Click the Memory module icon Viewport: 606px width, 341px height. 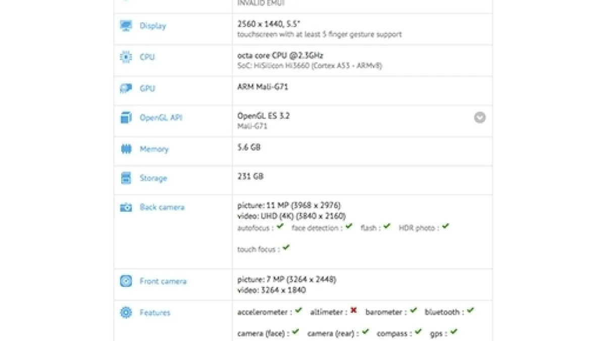click(126, 149)
